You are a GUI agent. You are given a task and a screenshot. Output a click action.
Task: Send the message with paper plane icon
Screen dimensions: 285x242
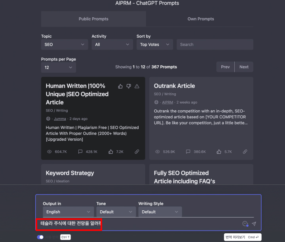point(254,224)
